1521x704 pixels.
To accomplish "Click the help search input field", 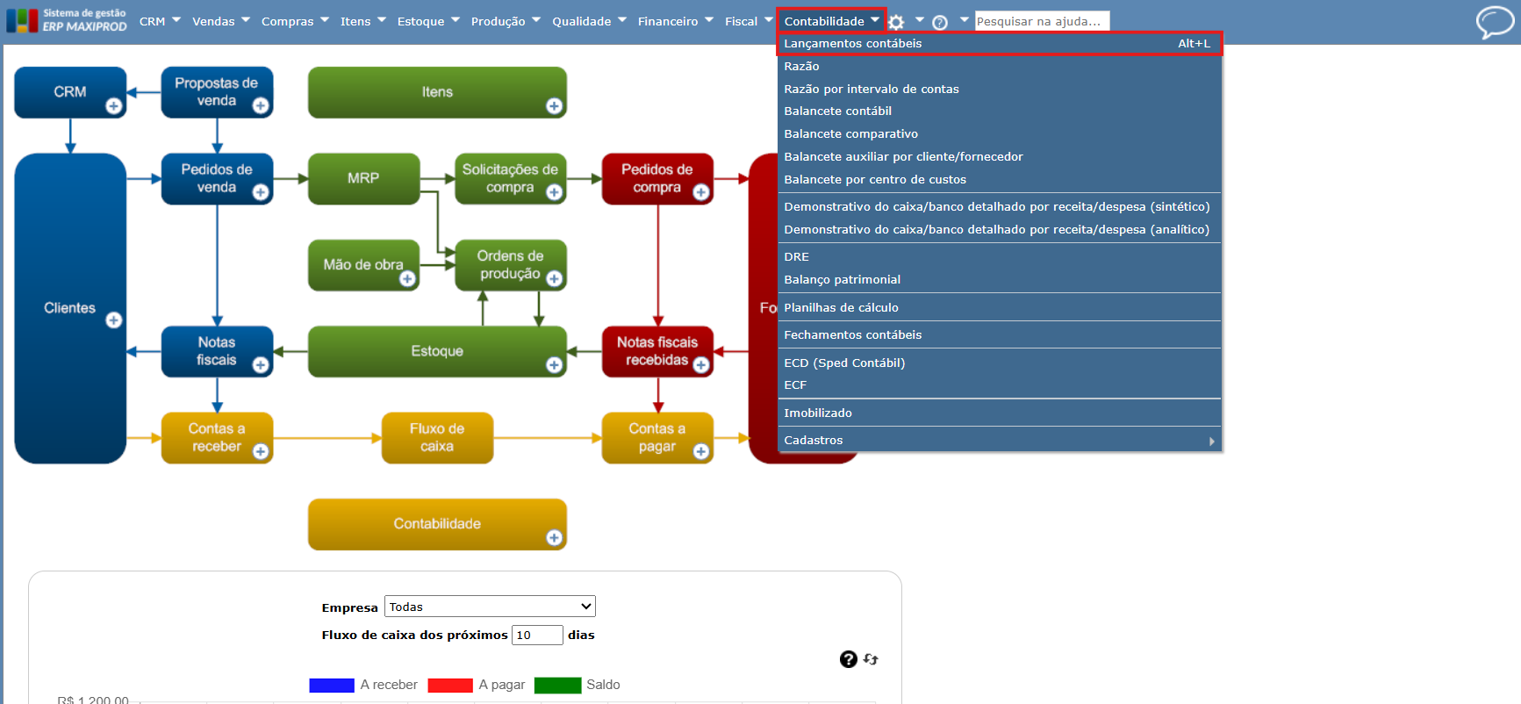I will [x=1042, y=21].
